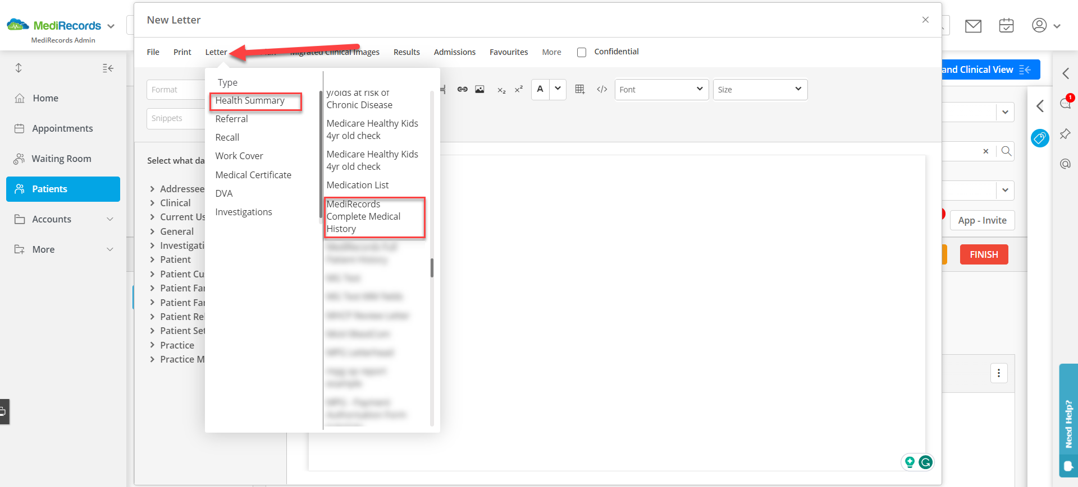Collapse the inner right panel chevron
Image resolution: width=1078 pixels, height=487 pixels.
click(x=1040, y=106)
